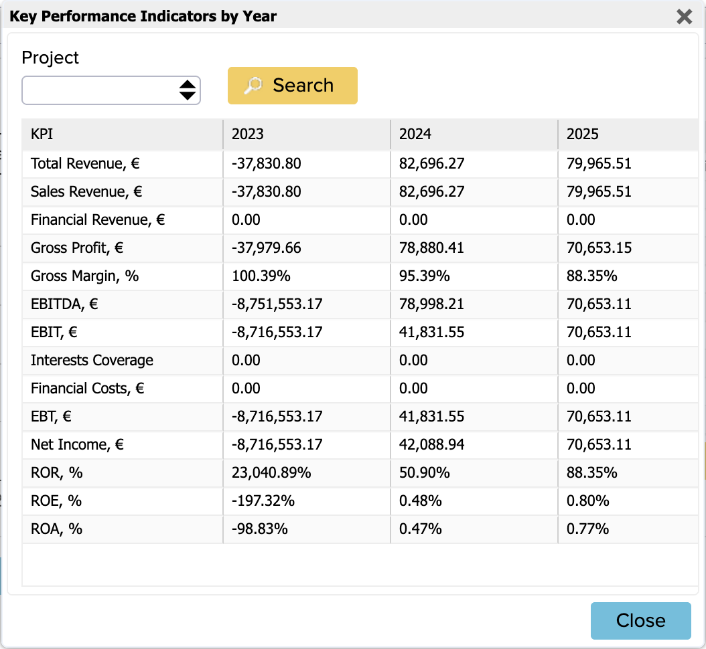This screenshot has height=649, width=706.
Task: Close dialog with the X icon
Action: coord(684,17)
